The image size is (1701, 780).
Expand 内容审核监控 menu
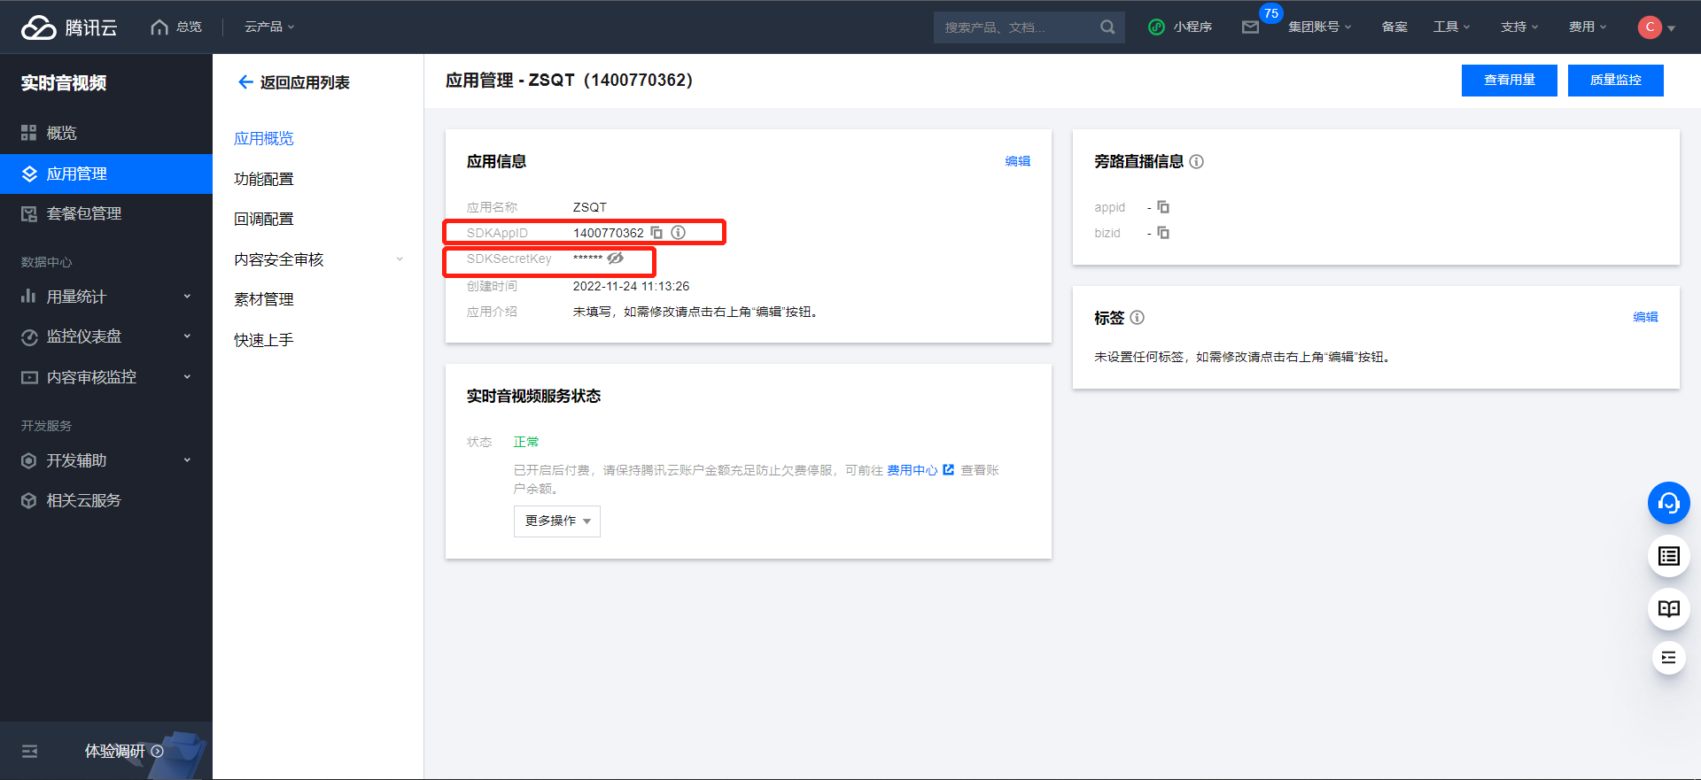[x=106, y=377]
